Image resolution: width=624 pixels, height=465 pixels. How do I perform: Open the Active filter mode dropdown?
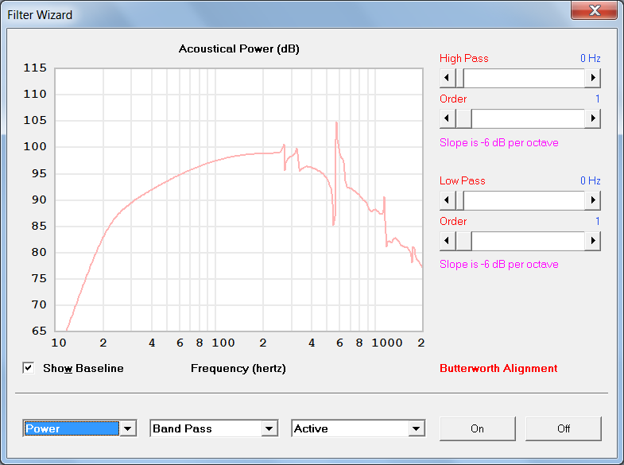click(417, 428)
